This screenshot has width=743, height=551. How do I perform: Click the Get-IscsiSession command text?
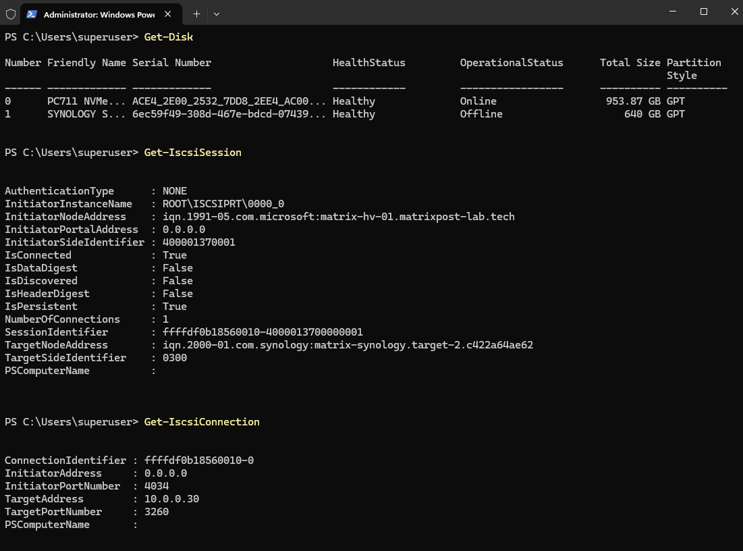tap(192, 152)
